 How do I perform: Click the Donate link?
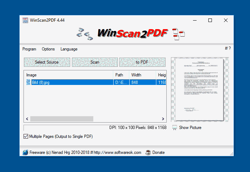click(158, 152)
